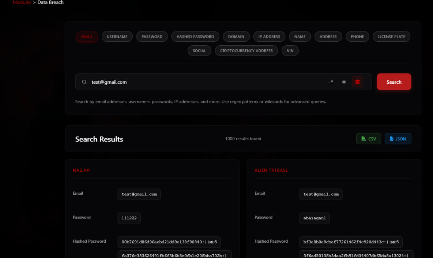The width and height of the screenshot is (433, 258).
Task: Choose the ADDRESS filter chip
Action: coord(328,37)
